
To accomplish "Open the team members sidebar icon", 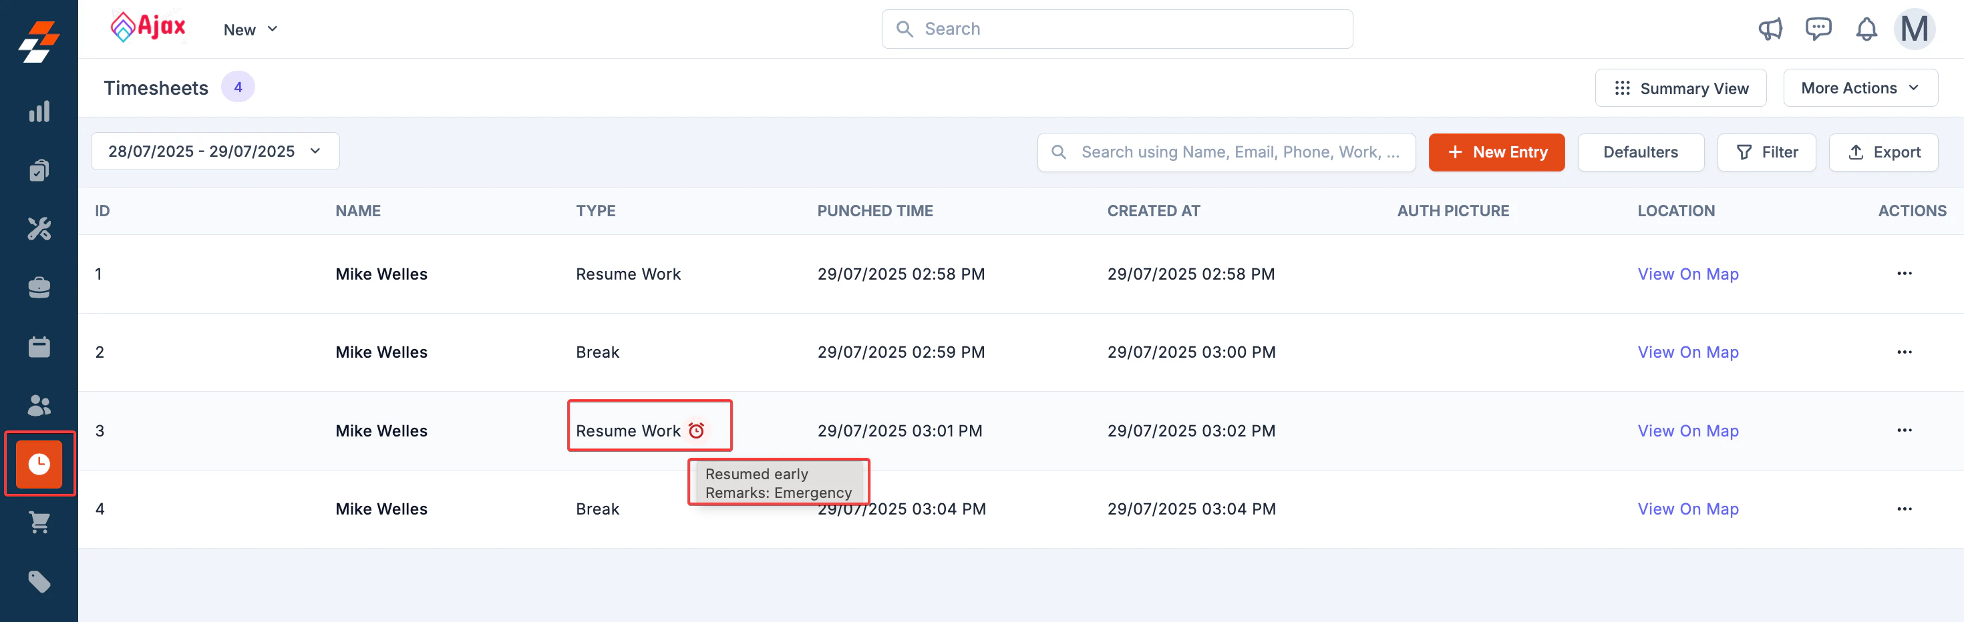I will [x=39, y=405].
